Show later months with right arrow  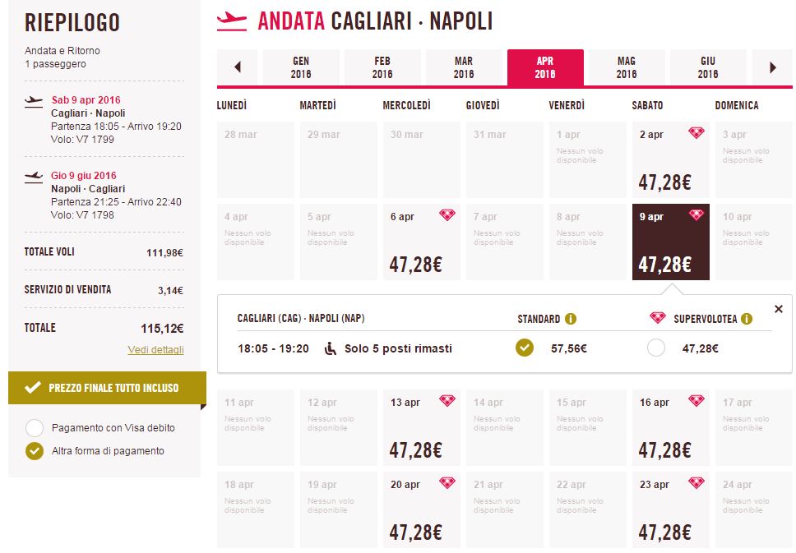tap(773, 67)
